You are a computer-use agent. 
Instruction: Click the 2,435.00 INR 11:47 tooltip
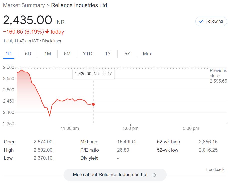click(93, 74)
